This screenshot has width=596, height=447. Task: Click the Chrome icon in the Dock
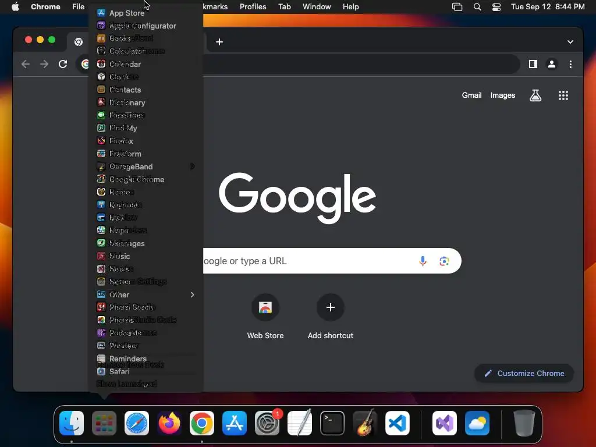coord(202,423)
